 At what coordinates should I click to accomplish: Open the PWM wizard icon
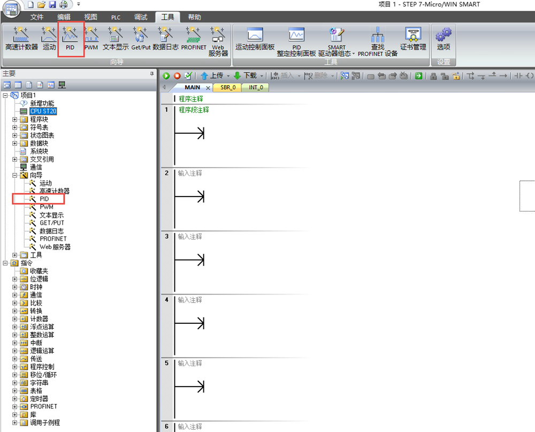click(91, 39)
